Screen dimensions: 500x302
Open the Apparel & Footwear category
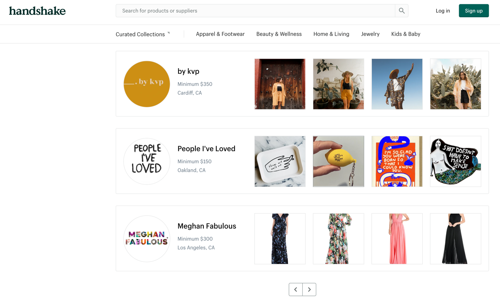point(220,34)
